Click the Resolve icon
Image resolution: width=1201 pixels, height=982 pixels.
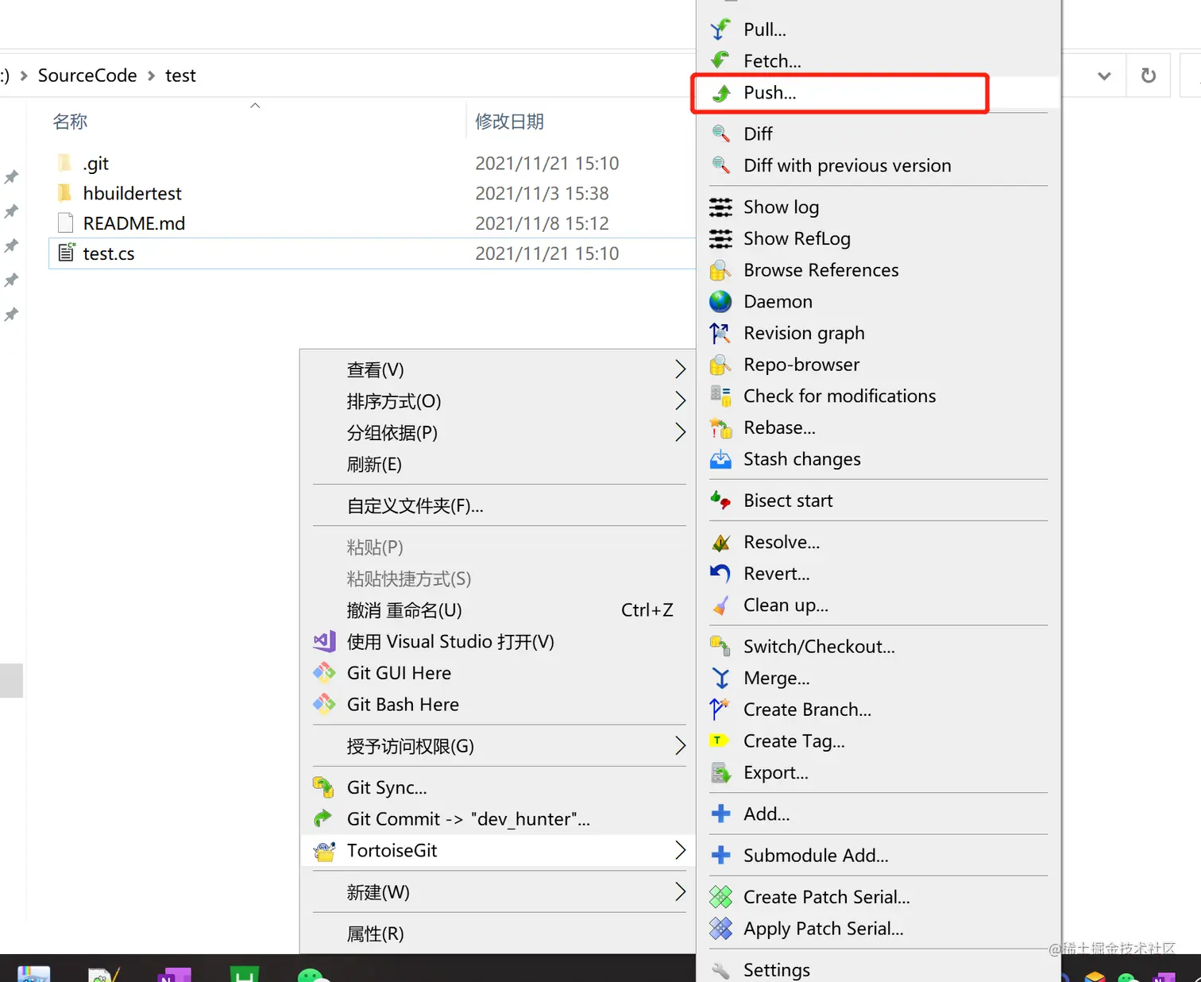720,542
